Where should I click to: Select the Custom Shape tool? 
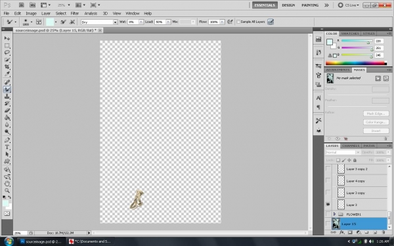[7, 161]
